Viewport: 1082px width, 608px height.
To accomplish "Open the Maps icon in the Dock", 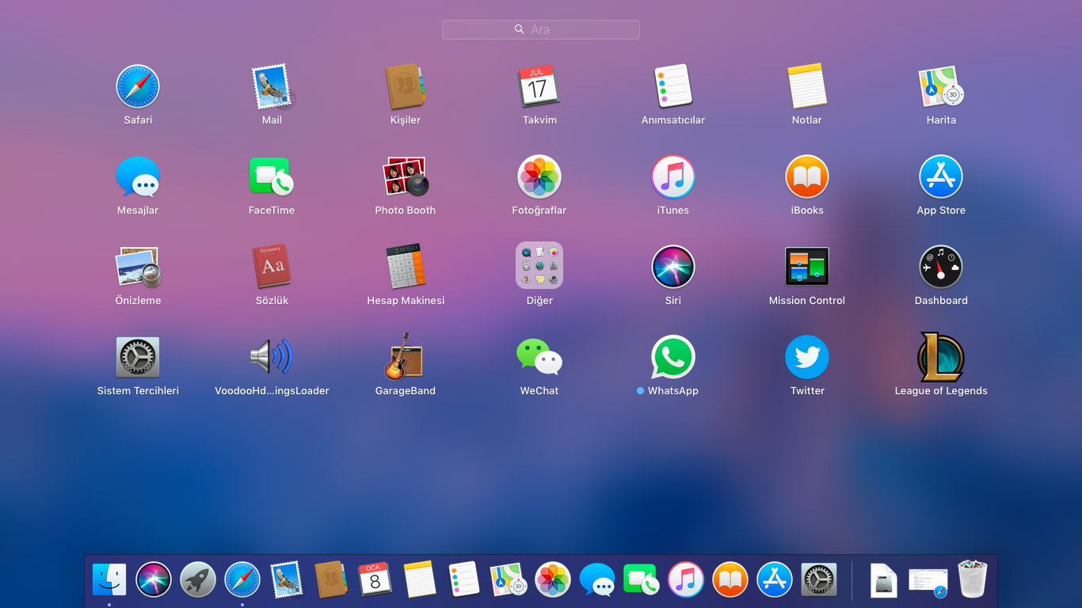I will (509, 580).
